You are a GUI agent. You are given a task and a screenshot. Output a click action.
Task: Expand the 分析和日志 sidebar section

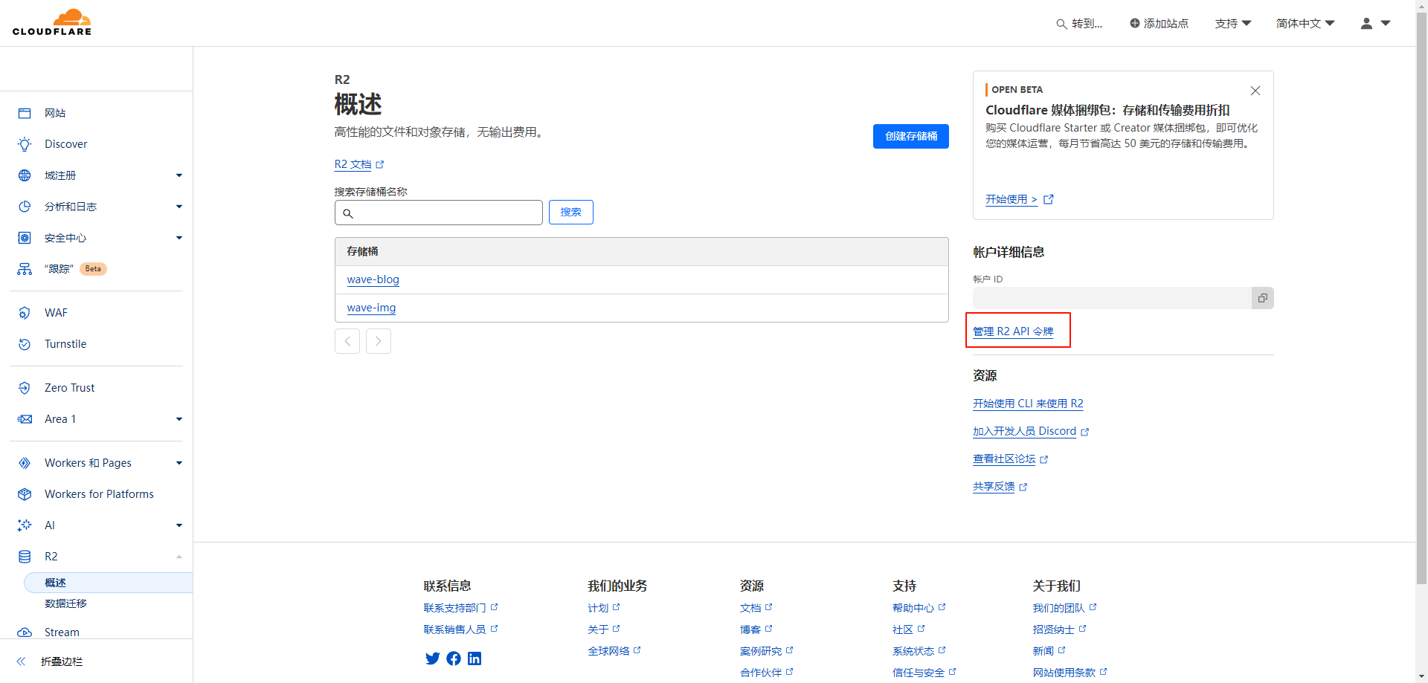coord(179,207)
